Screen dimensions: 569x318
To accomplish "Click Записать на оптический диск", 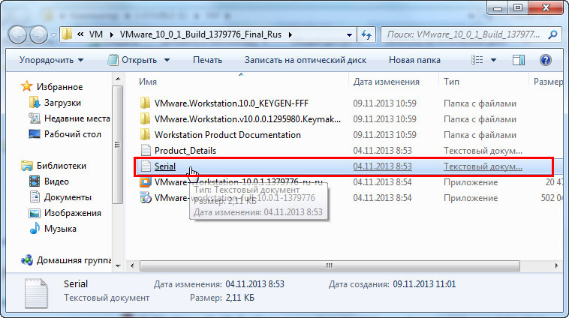I will 306,60.
